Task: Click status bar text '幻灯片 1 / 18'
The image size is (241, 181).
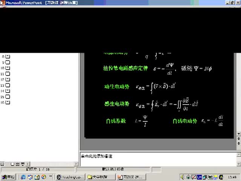Action: tap(38, 169)
